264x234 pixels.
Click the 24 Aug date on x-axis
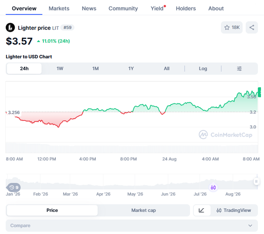[x=169, y=159]
